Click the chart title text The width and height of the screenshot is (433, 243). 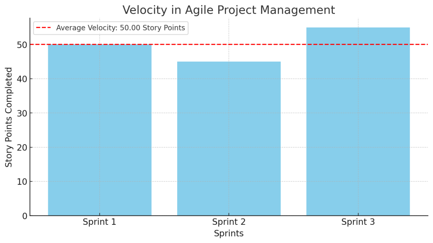(229, 10)
